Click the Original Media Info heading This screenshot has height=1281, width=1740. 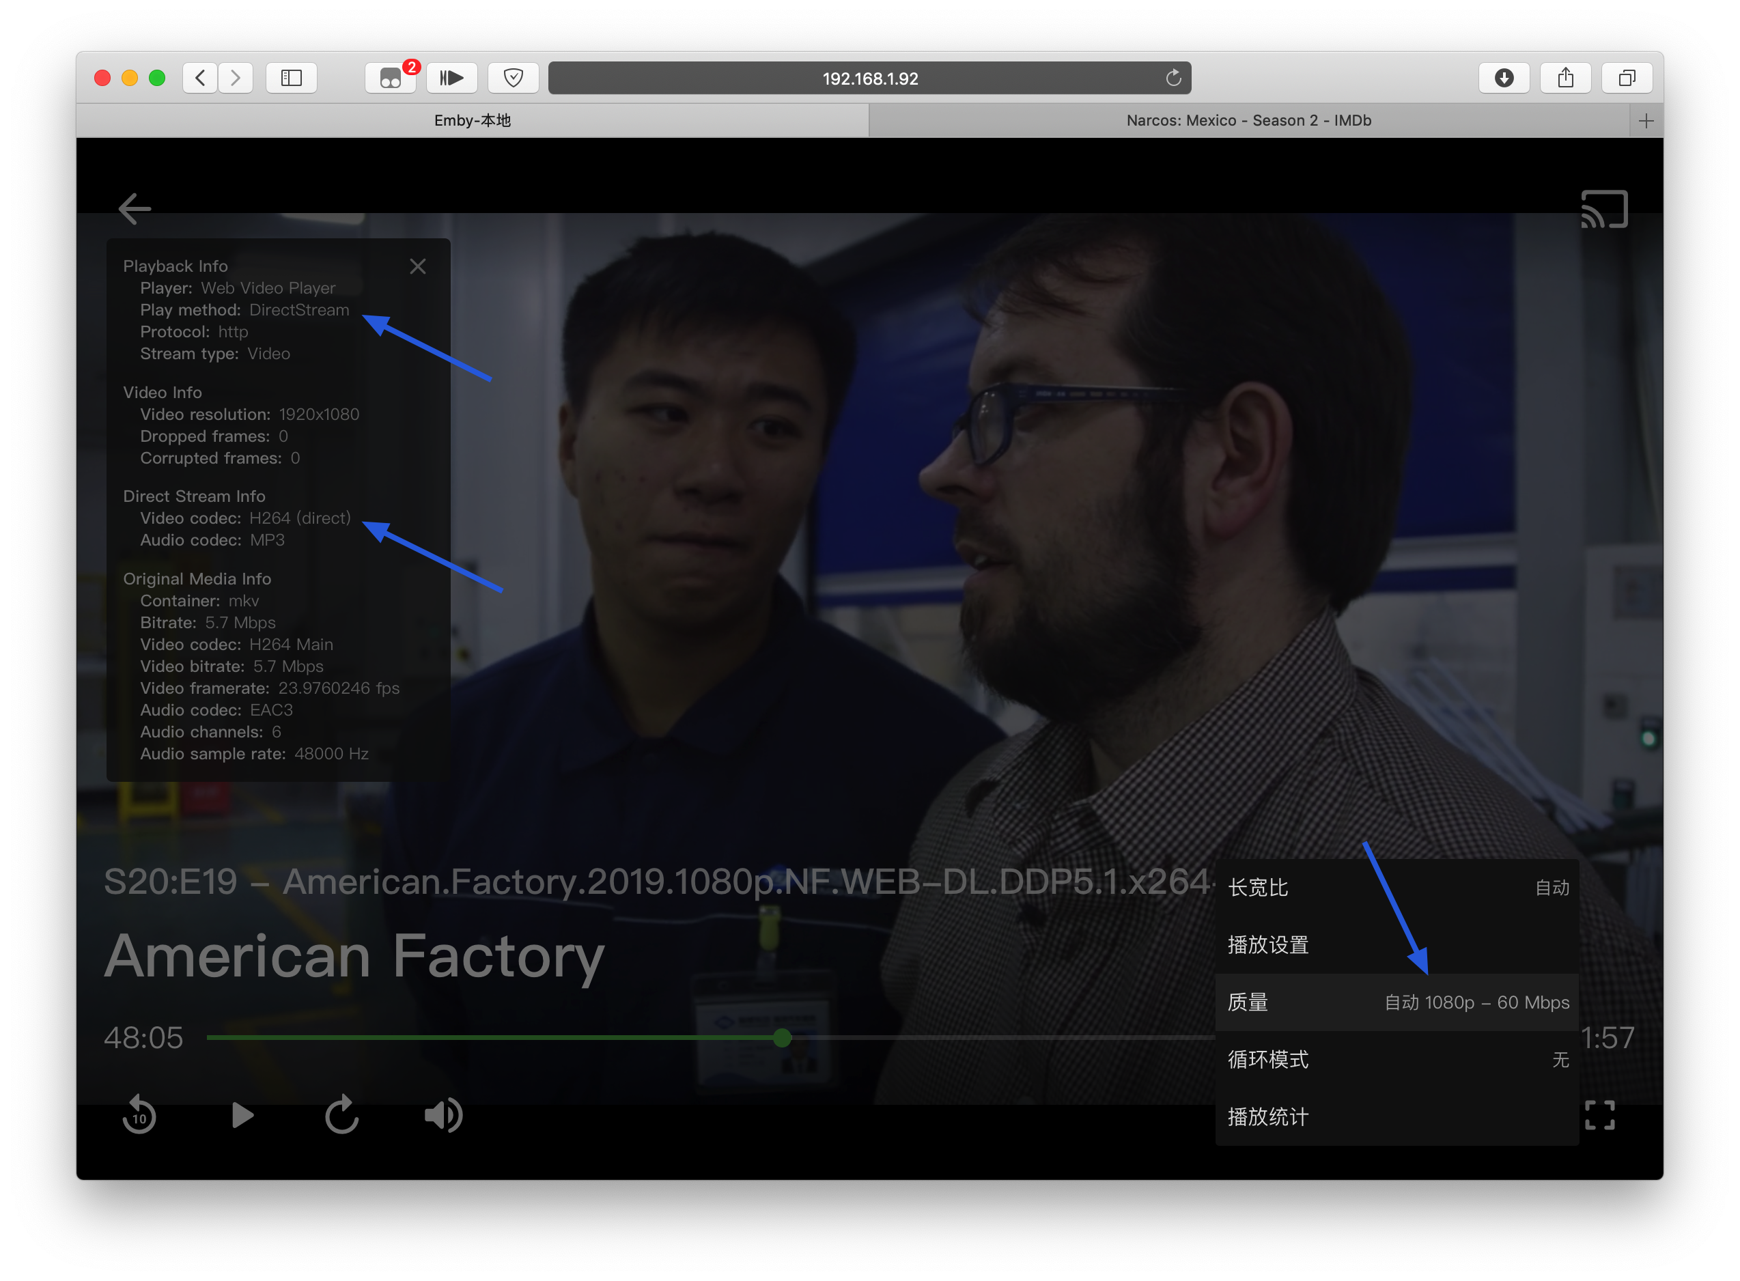(197, 579)
